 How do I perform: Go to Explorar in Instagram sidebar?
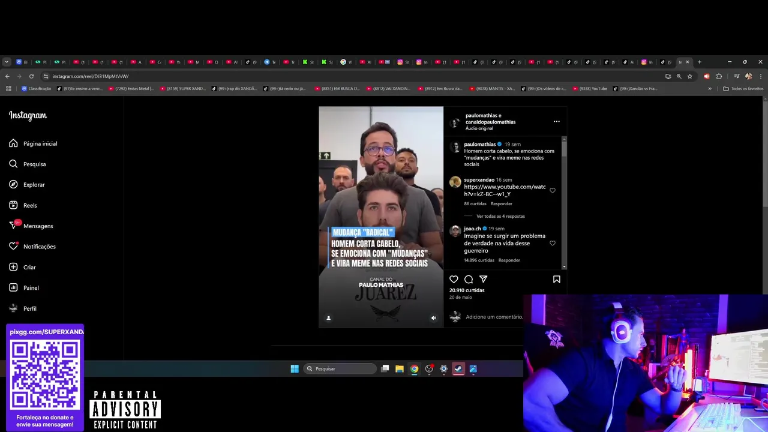tap(27, 184)
